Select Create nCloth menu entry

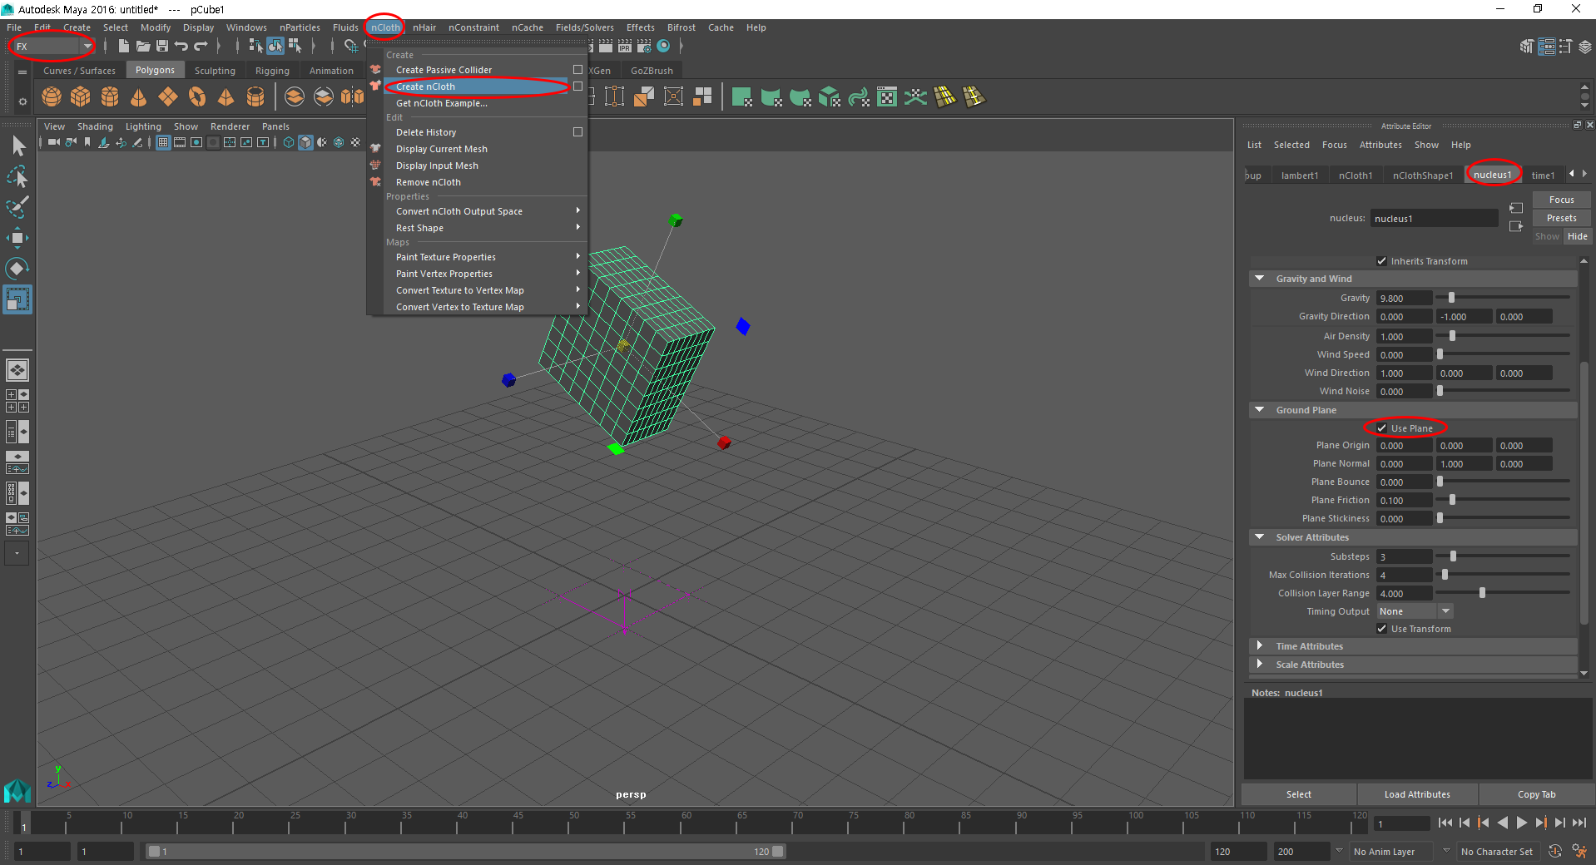pyautogui.click(x=477, y=86)
